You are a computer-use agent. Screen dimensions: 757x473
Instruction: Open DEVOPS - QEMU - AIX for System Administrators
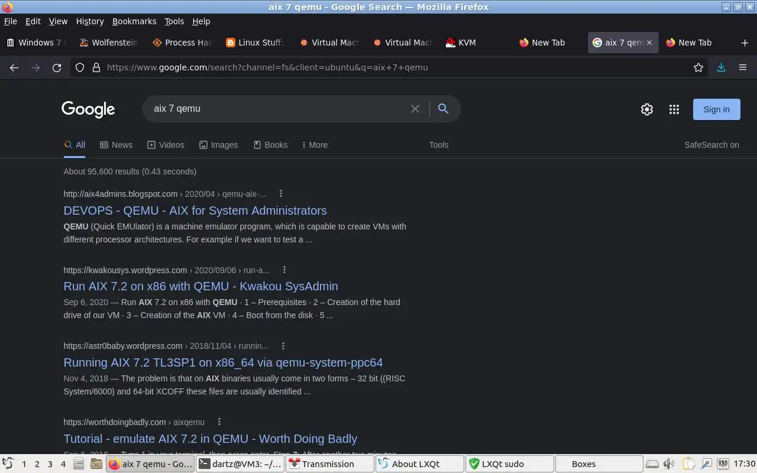[x=195, y=210]
